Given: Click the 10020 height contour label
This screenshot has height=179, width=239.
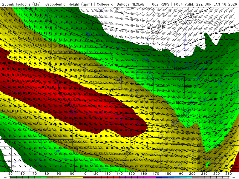Looking at the screenshot, I should point(179,103).
